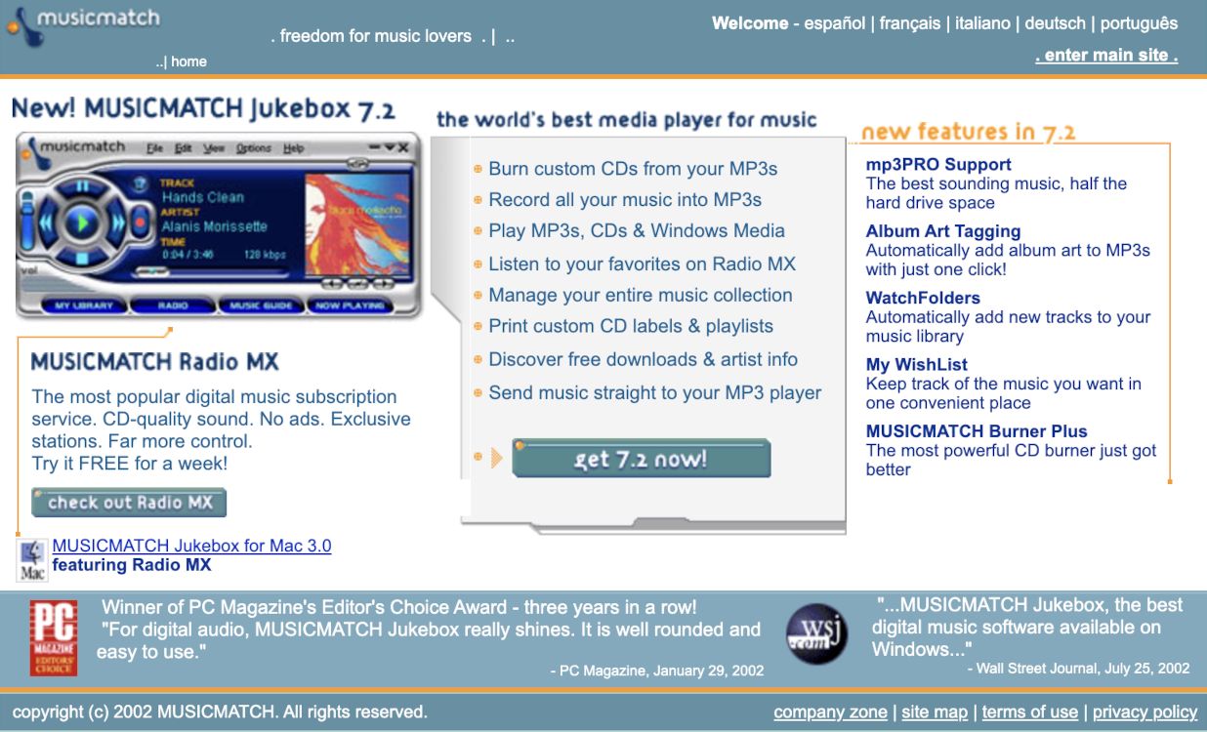Click the 'Alanis Morissette' artist name
Viewport: 1207px width, 732px height.
click(214, 226)
